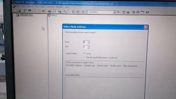Image resolution: width=176 pixels, height=99 pixels.
Task: Click the Details view icon
Action: [78, 12]
